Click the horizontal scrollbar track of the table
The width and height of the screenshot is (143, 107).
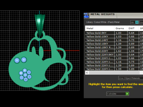114,73
